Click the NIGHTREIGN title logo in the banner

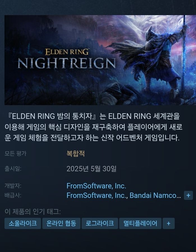point(66,63)
